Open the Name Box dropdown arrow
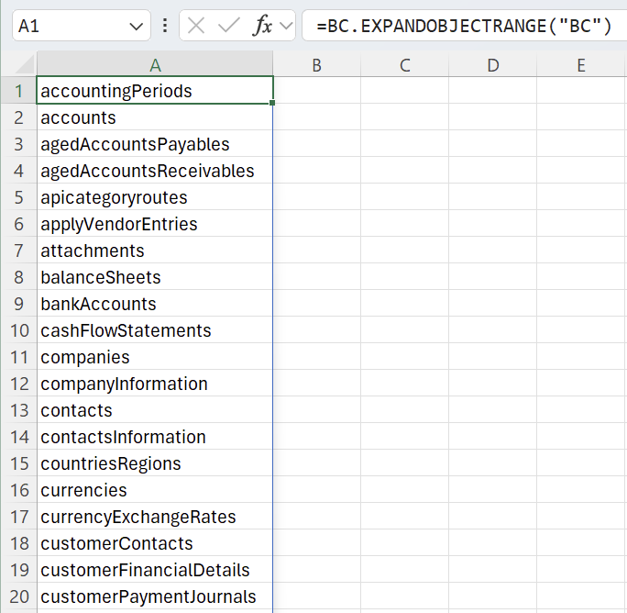The height and width of the screenshot is (613, 627). (x=137, y=27)
